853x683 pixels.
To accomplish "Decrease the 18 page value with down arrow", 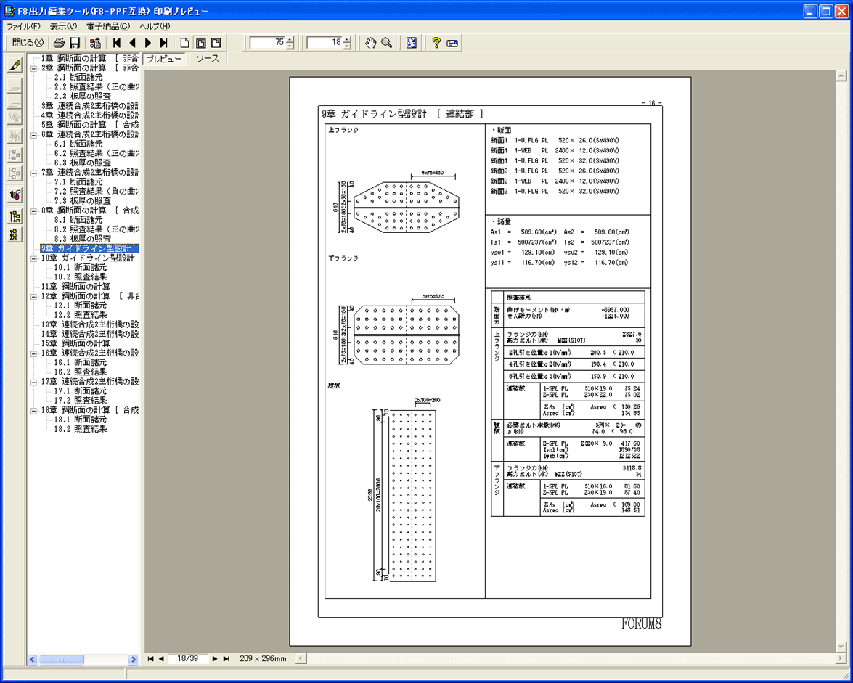I will pos(347,46).
